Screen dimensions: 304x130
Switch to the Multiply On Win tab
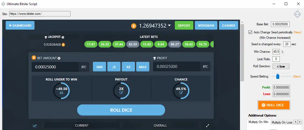click(x=259, y=122)
